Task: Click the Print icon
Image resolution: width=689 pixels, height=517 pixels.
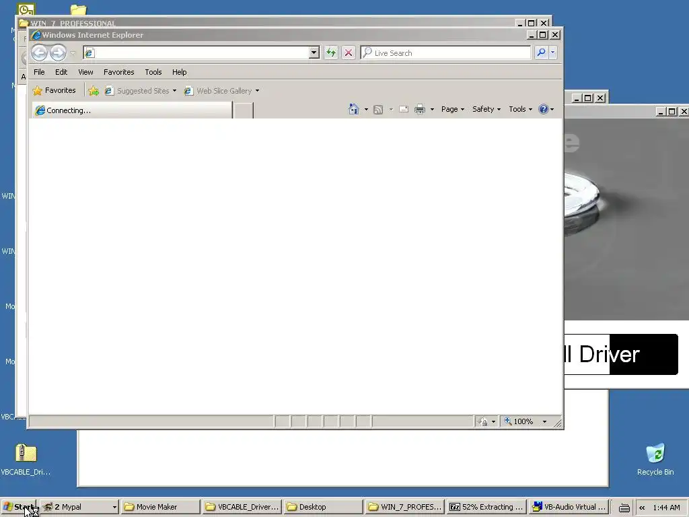Action: [x=420, y=109]
